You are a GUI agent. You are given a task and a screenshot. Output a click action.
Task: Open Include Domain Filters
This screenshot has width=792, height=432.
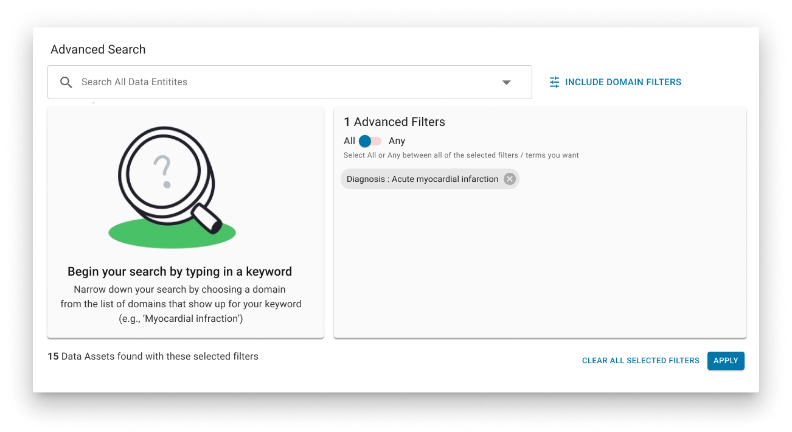point(616,82)
